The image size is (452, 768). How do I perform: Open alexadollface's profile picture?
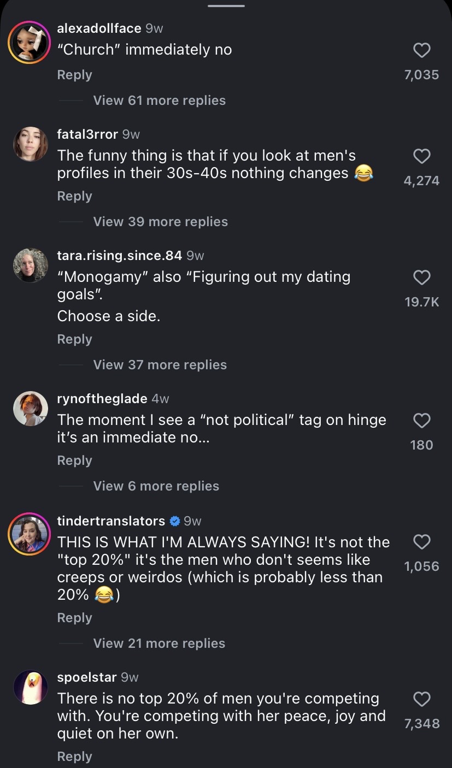29,42
